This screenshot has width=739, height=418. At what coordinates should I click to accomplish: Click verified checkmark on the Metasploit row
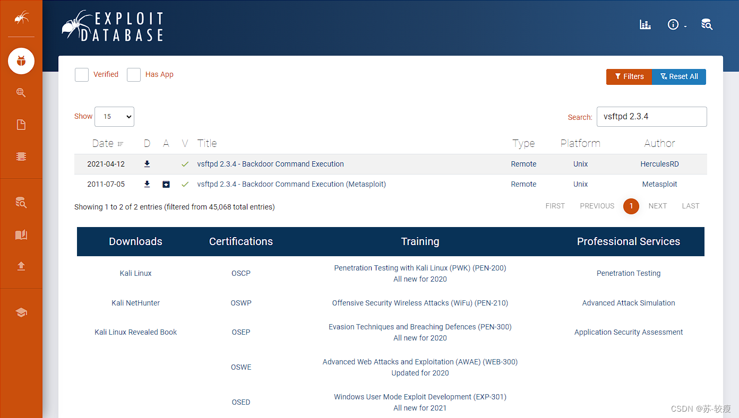(185, 185)
